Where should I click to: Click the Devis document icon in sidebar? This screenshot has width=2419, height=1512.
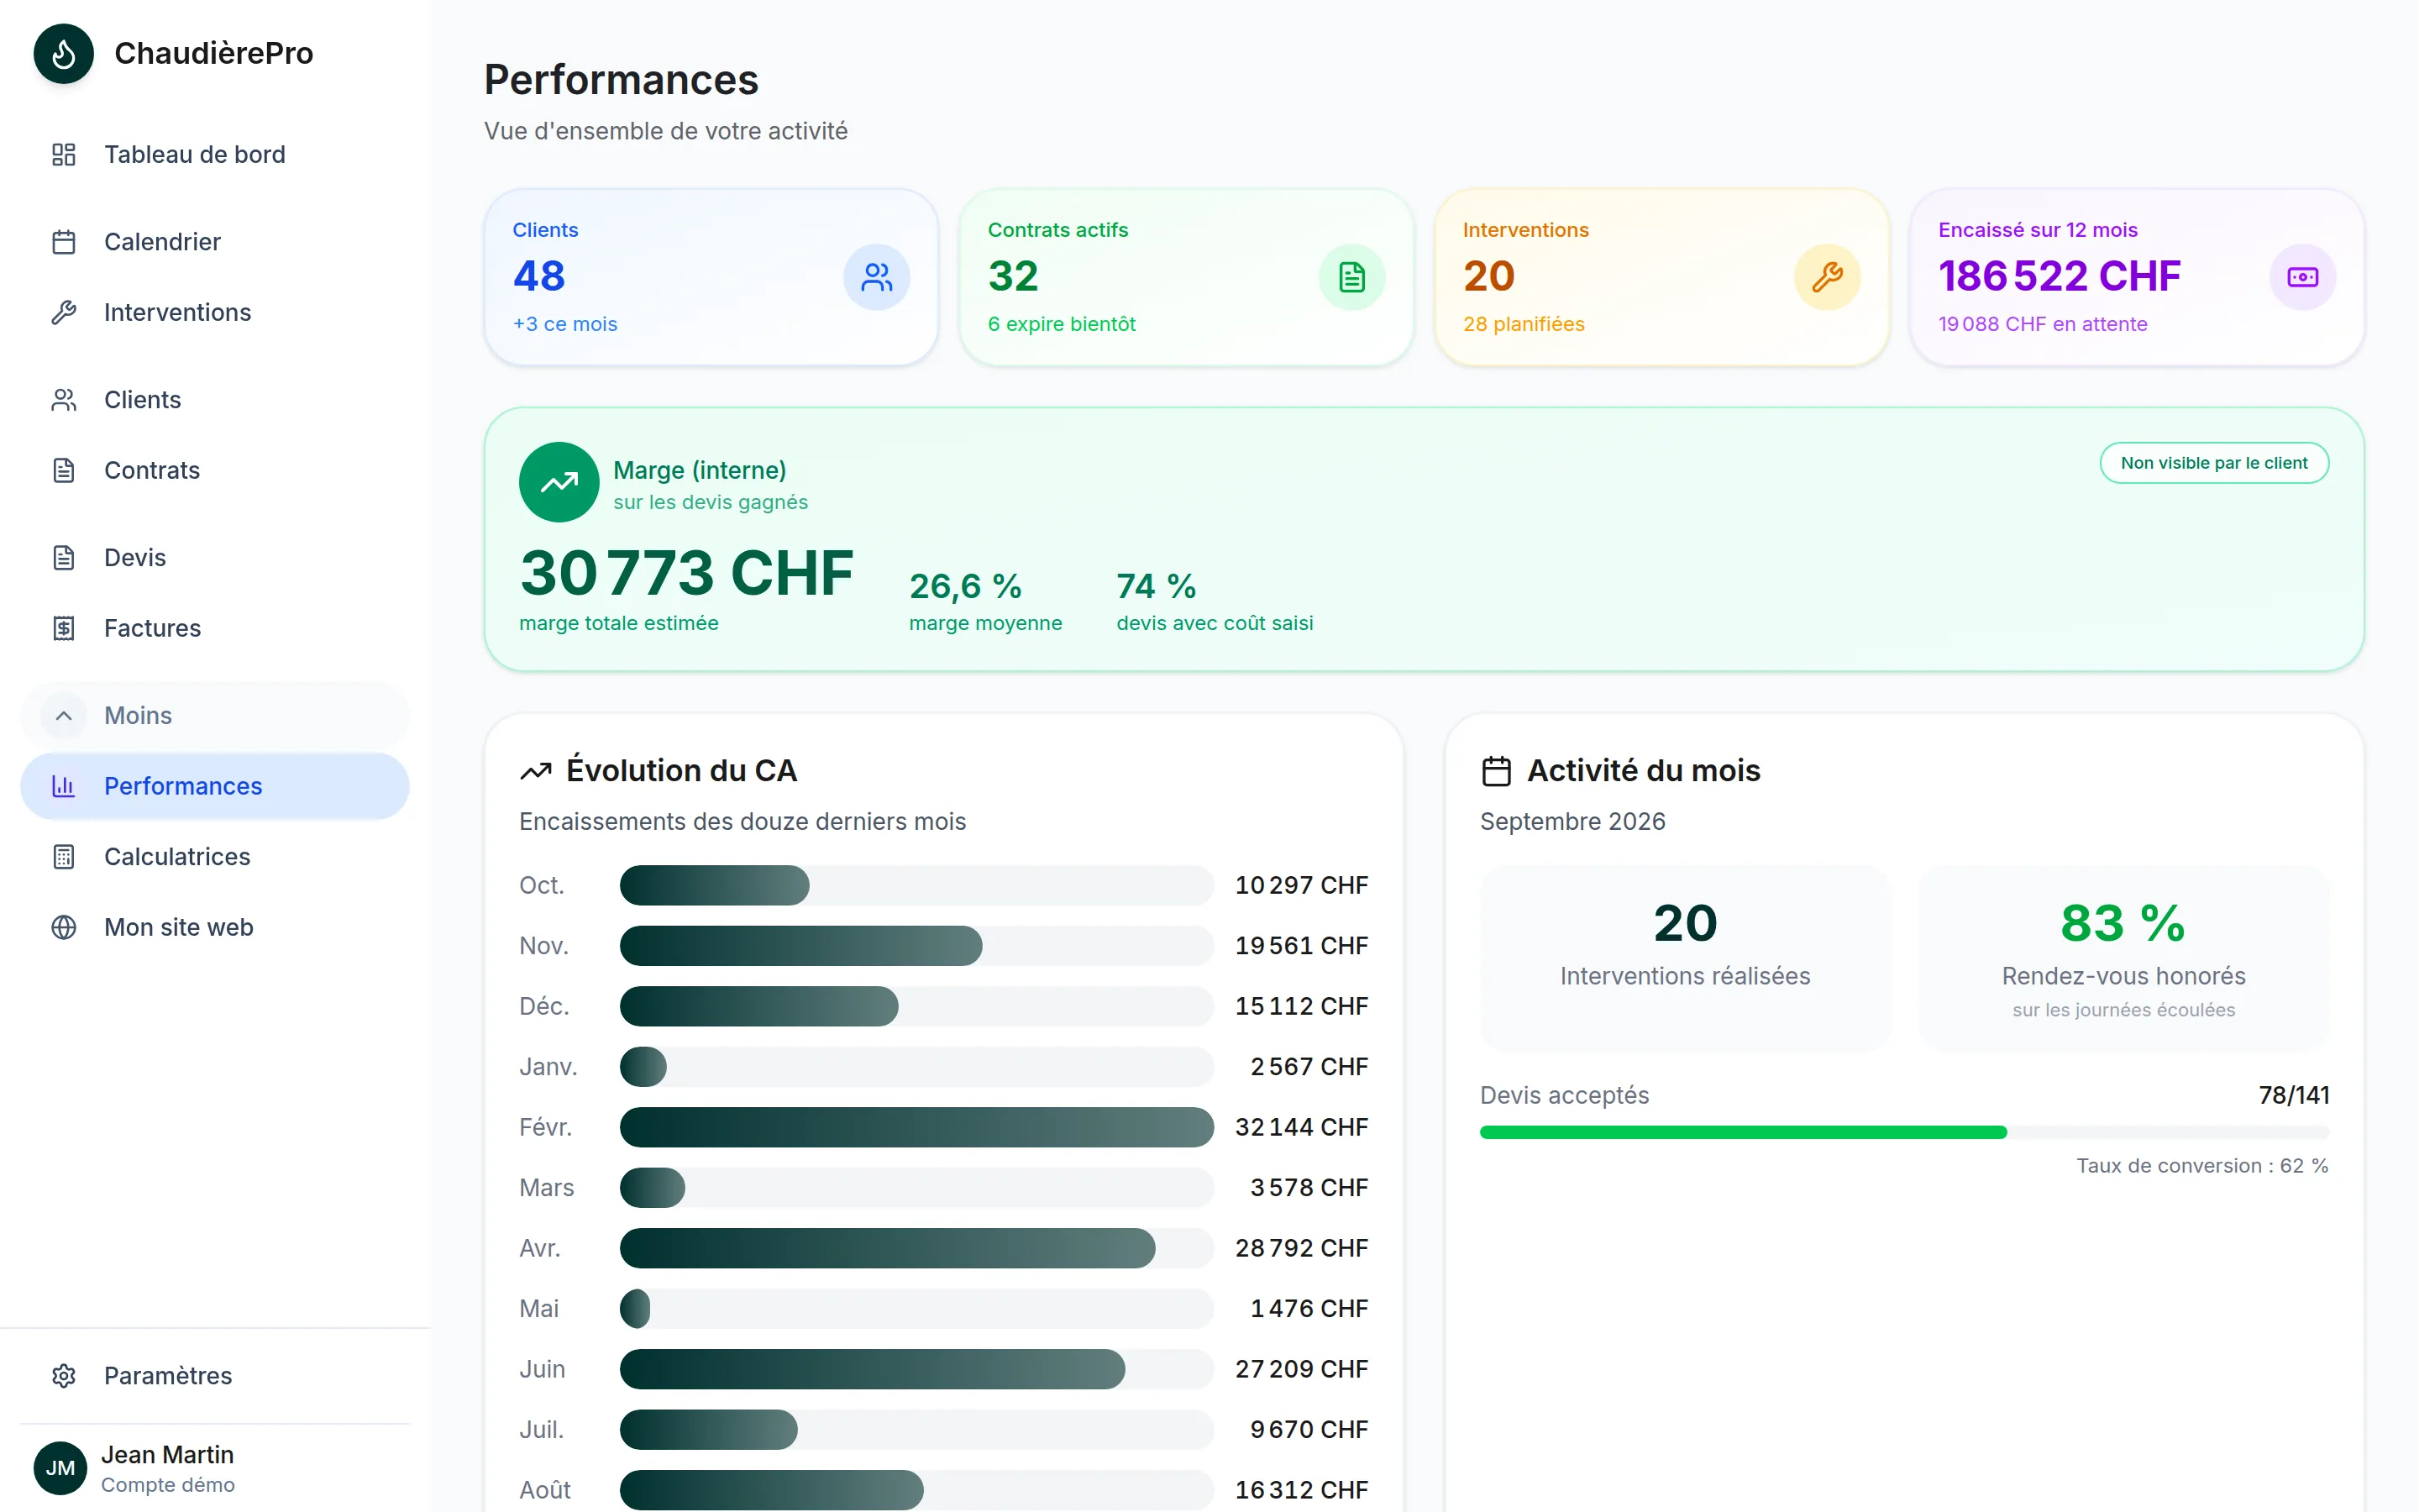[x=64, y=557]
